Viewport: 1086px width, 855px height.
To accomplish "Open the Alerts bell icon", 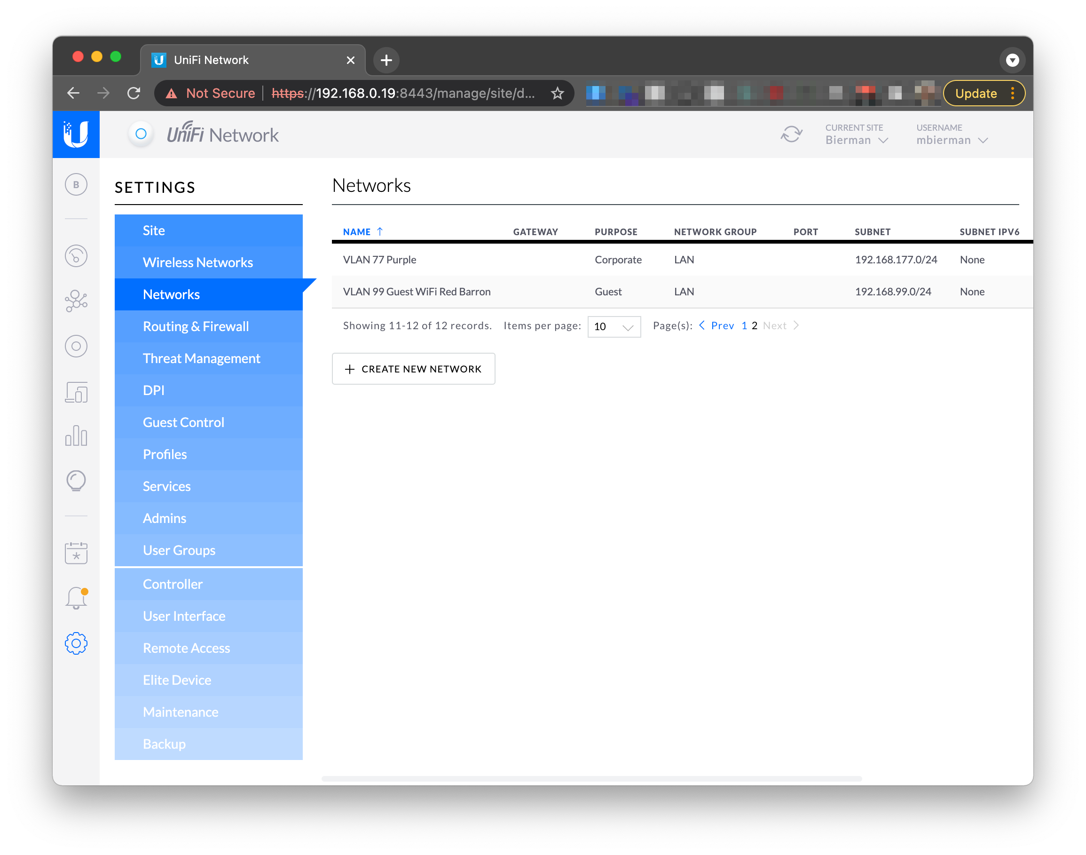I will (x=76, y=598).
